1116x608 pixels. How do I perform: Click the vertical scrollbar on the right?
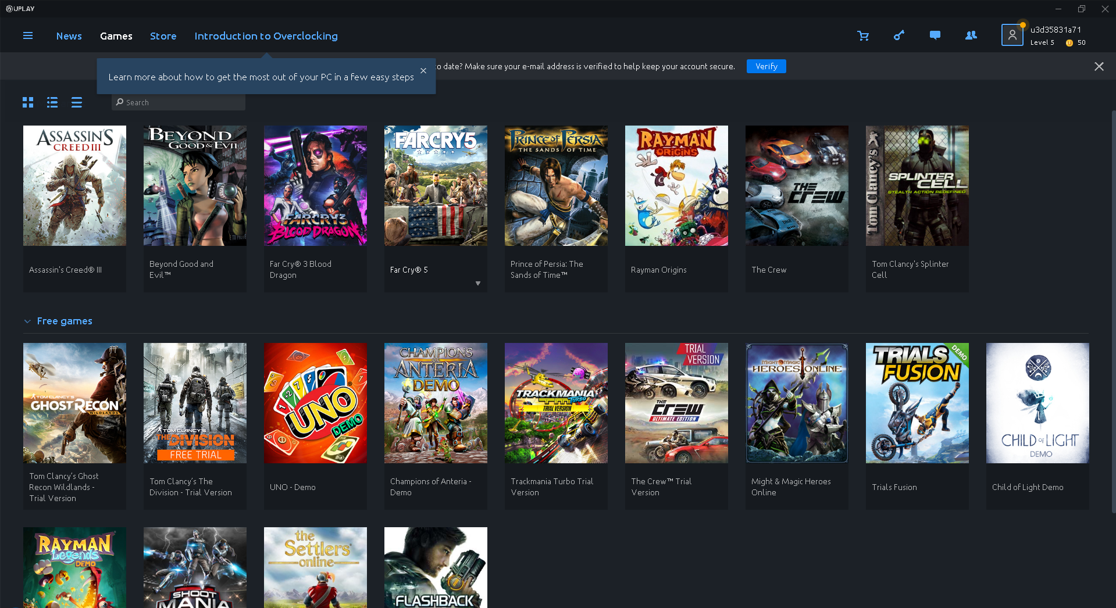tap(1113, 311)
